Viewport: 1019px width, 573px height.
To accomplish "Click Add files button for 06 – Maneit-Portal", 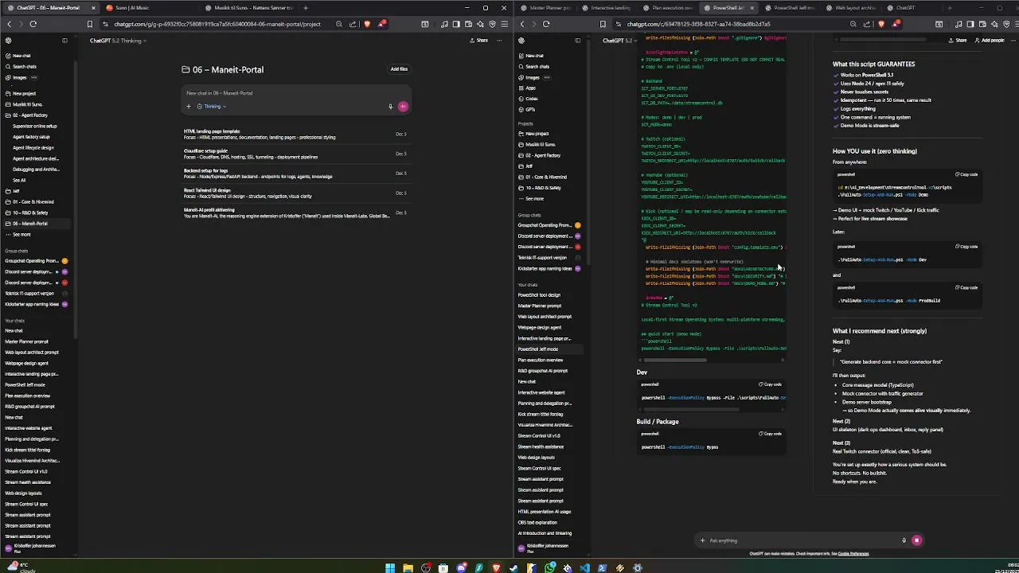I will coord(399,69).
